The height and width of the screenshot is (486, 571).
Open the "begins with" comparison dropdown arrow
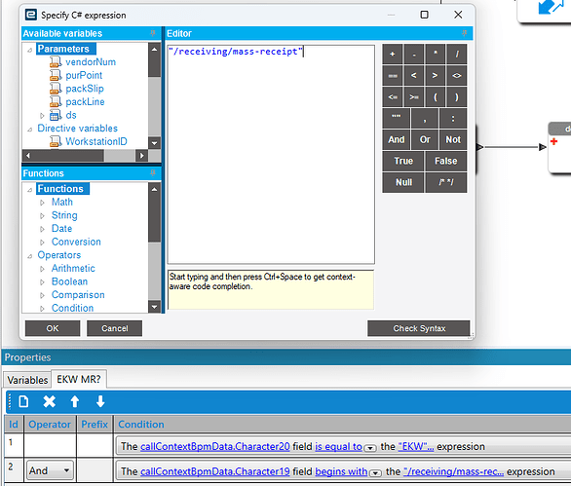(x=375, y=473)
